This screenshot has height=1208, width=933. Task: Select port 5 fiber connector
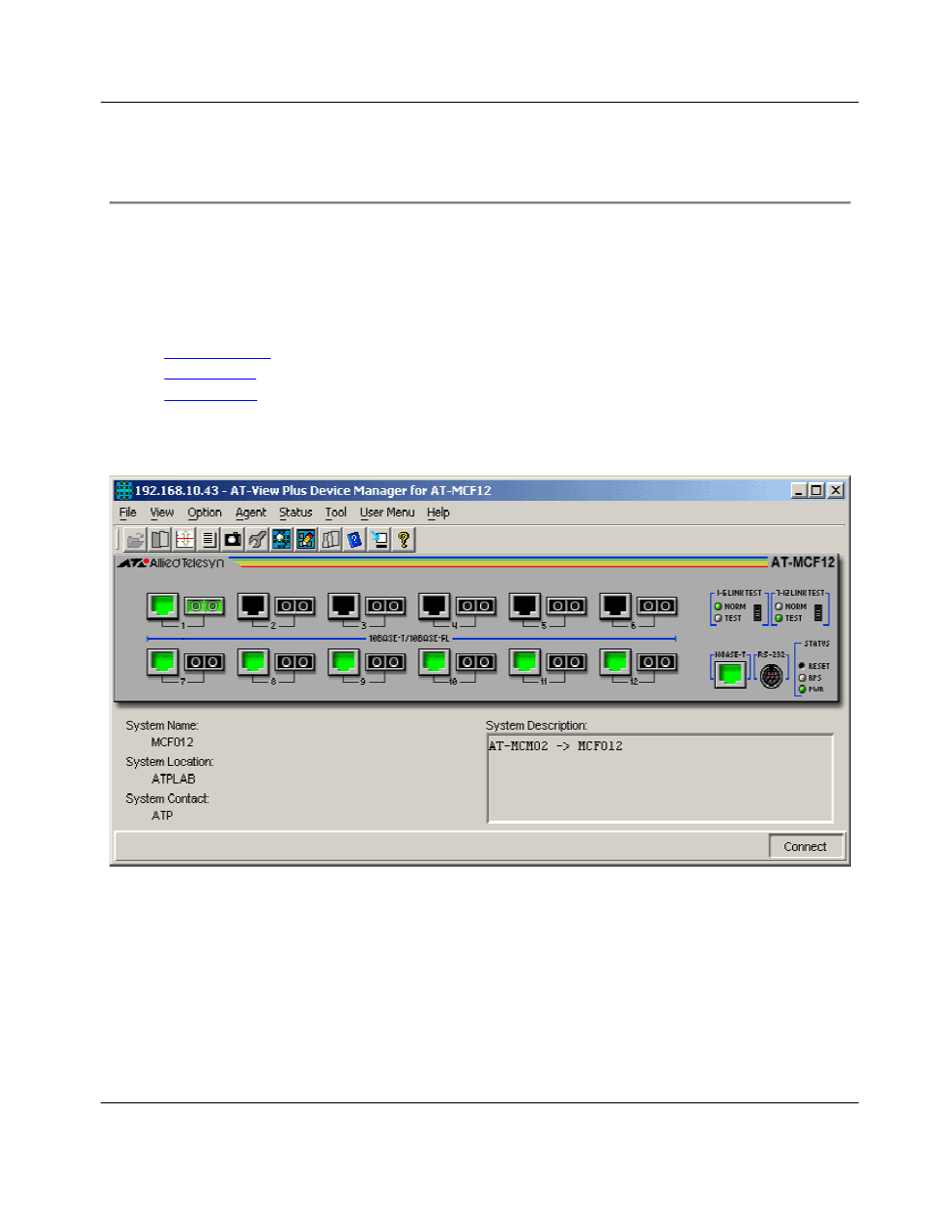point(566,606)
